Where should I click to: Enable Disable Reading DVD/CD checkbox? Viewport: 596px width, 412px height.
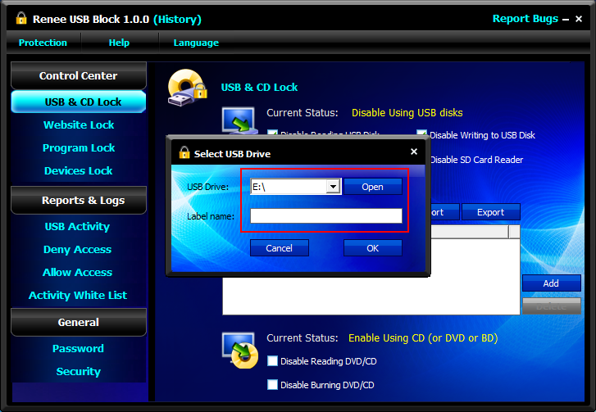[x=273, y=360]
